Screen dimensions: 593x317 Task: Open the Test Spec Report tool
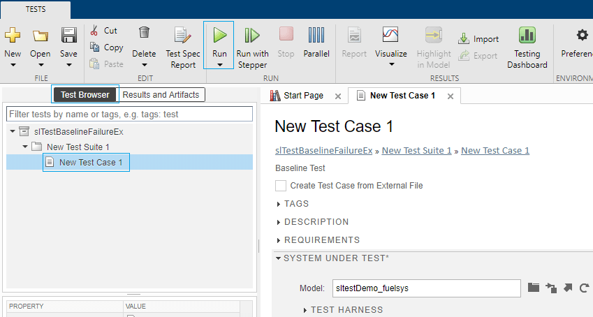pos(182,35)
